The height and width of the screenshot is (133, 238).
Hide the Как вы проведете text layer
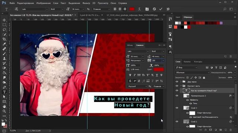(x=177, y=91)
